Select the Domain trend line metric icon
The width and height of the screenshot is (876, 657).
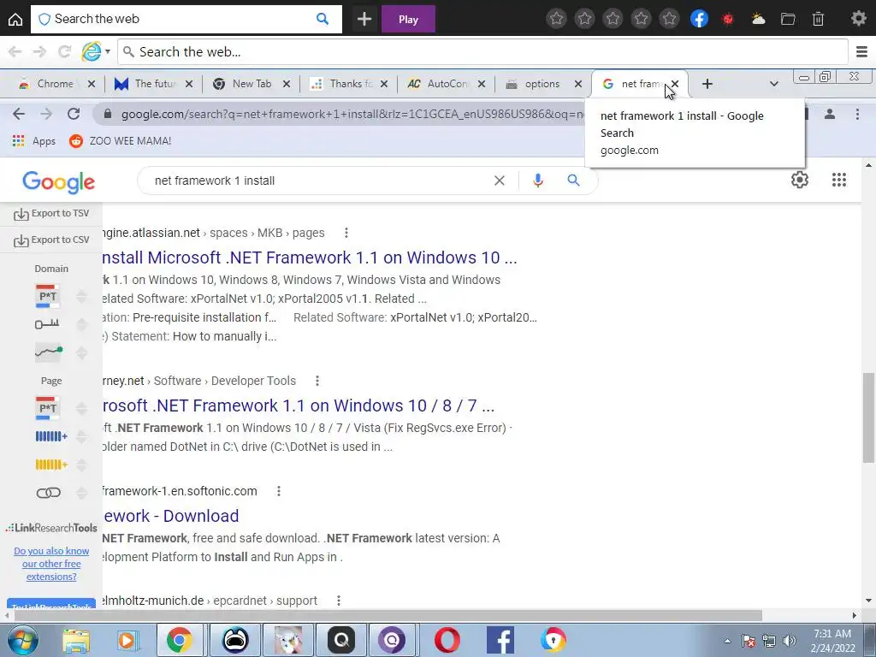coord(49,352)
